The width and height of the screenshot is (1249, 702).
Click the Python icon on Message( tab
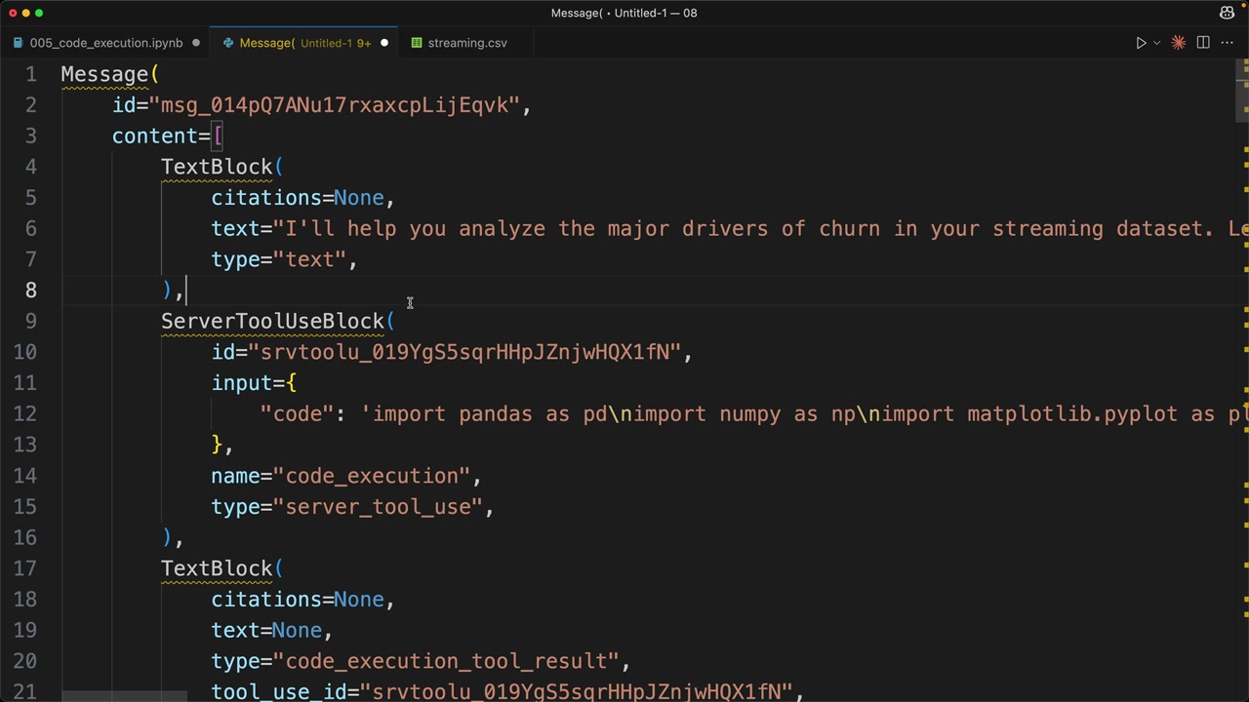[x=228, y=43]
